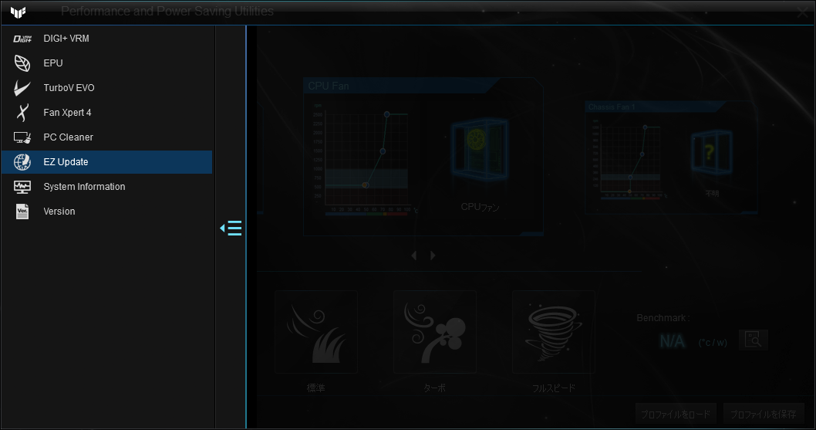
Task: Click the Chassis Fan 1 card title
Action: point(612,107)
